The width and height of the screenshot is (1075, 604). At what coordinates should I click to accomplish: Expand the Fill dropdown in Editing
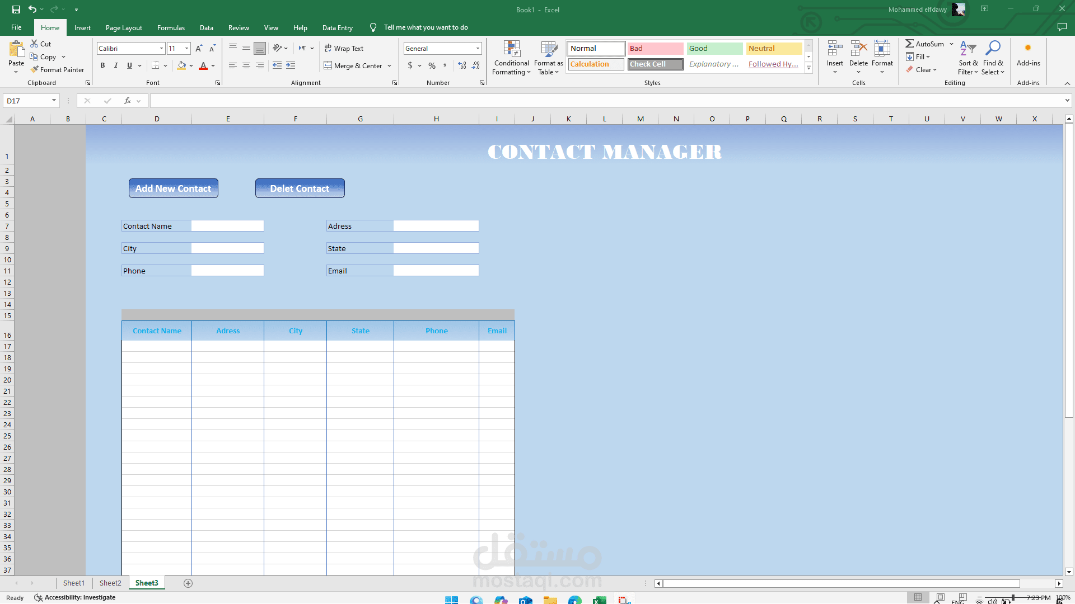[x=928, y=57]
